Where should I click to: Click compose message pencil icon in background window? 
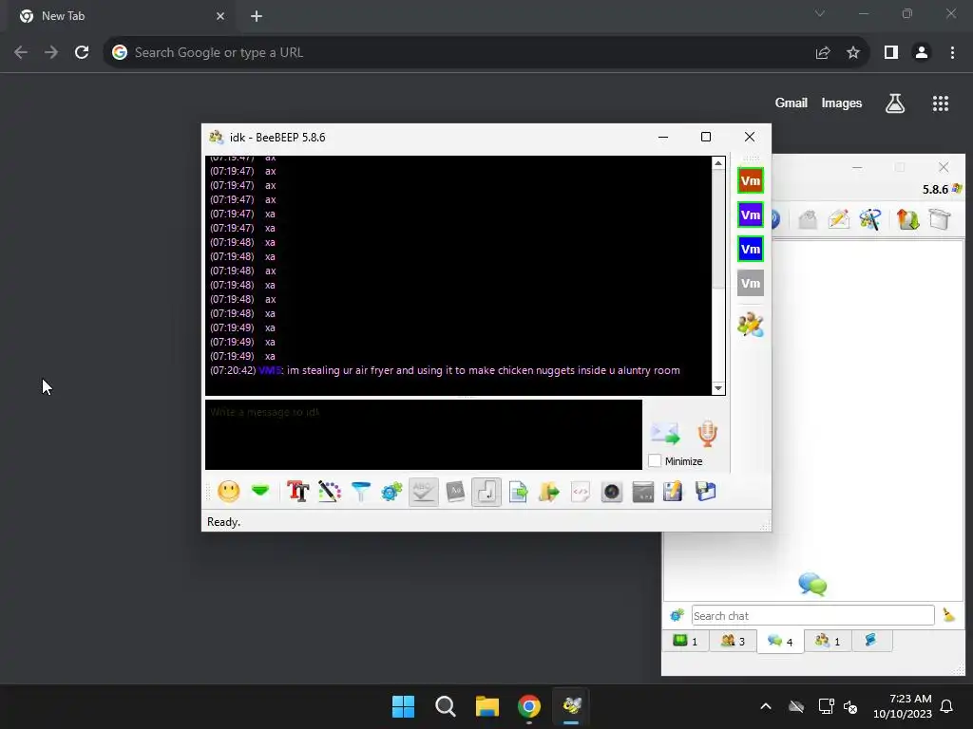click(x=838, y=219)
